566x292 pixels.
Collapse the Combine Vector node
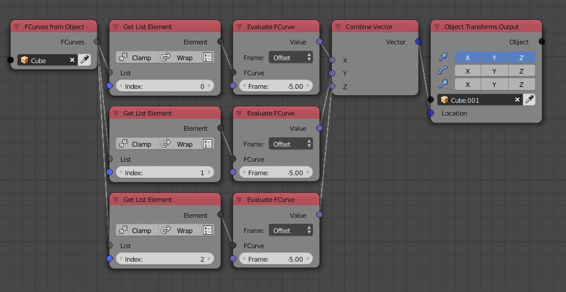(338, 27)
